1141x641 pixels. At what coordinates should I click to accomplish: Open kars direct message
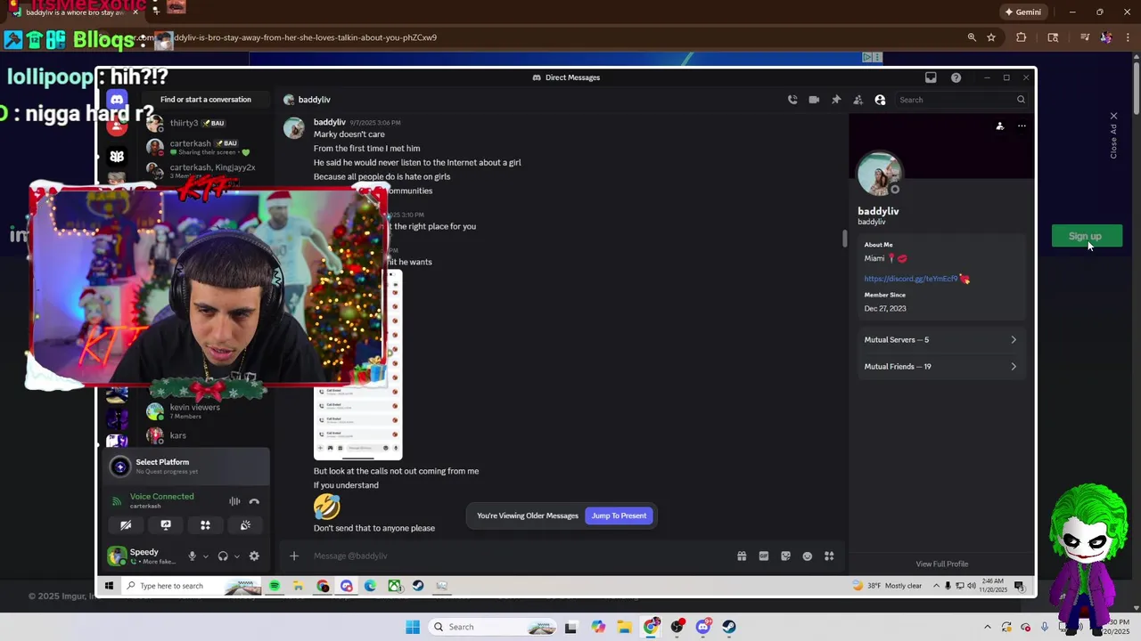click(205, 435)
